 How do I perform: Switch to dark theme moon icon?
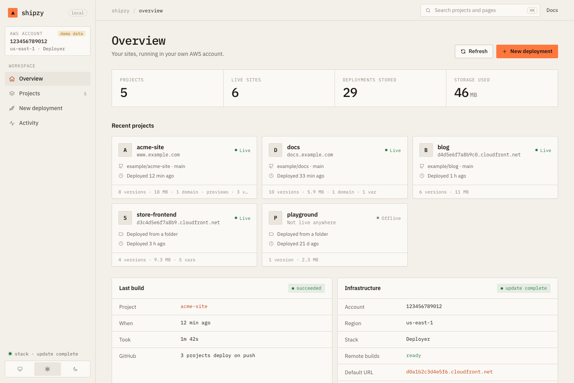[75, 369]
